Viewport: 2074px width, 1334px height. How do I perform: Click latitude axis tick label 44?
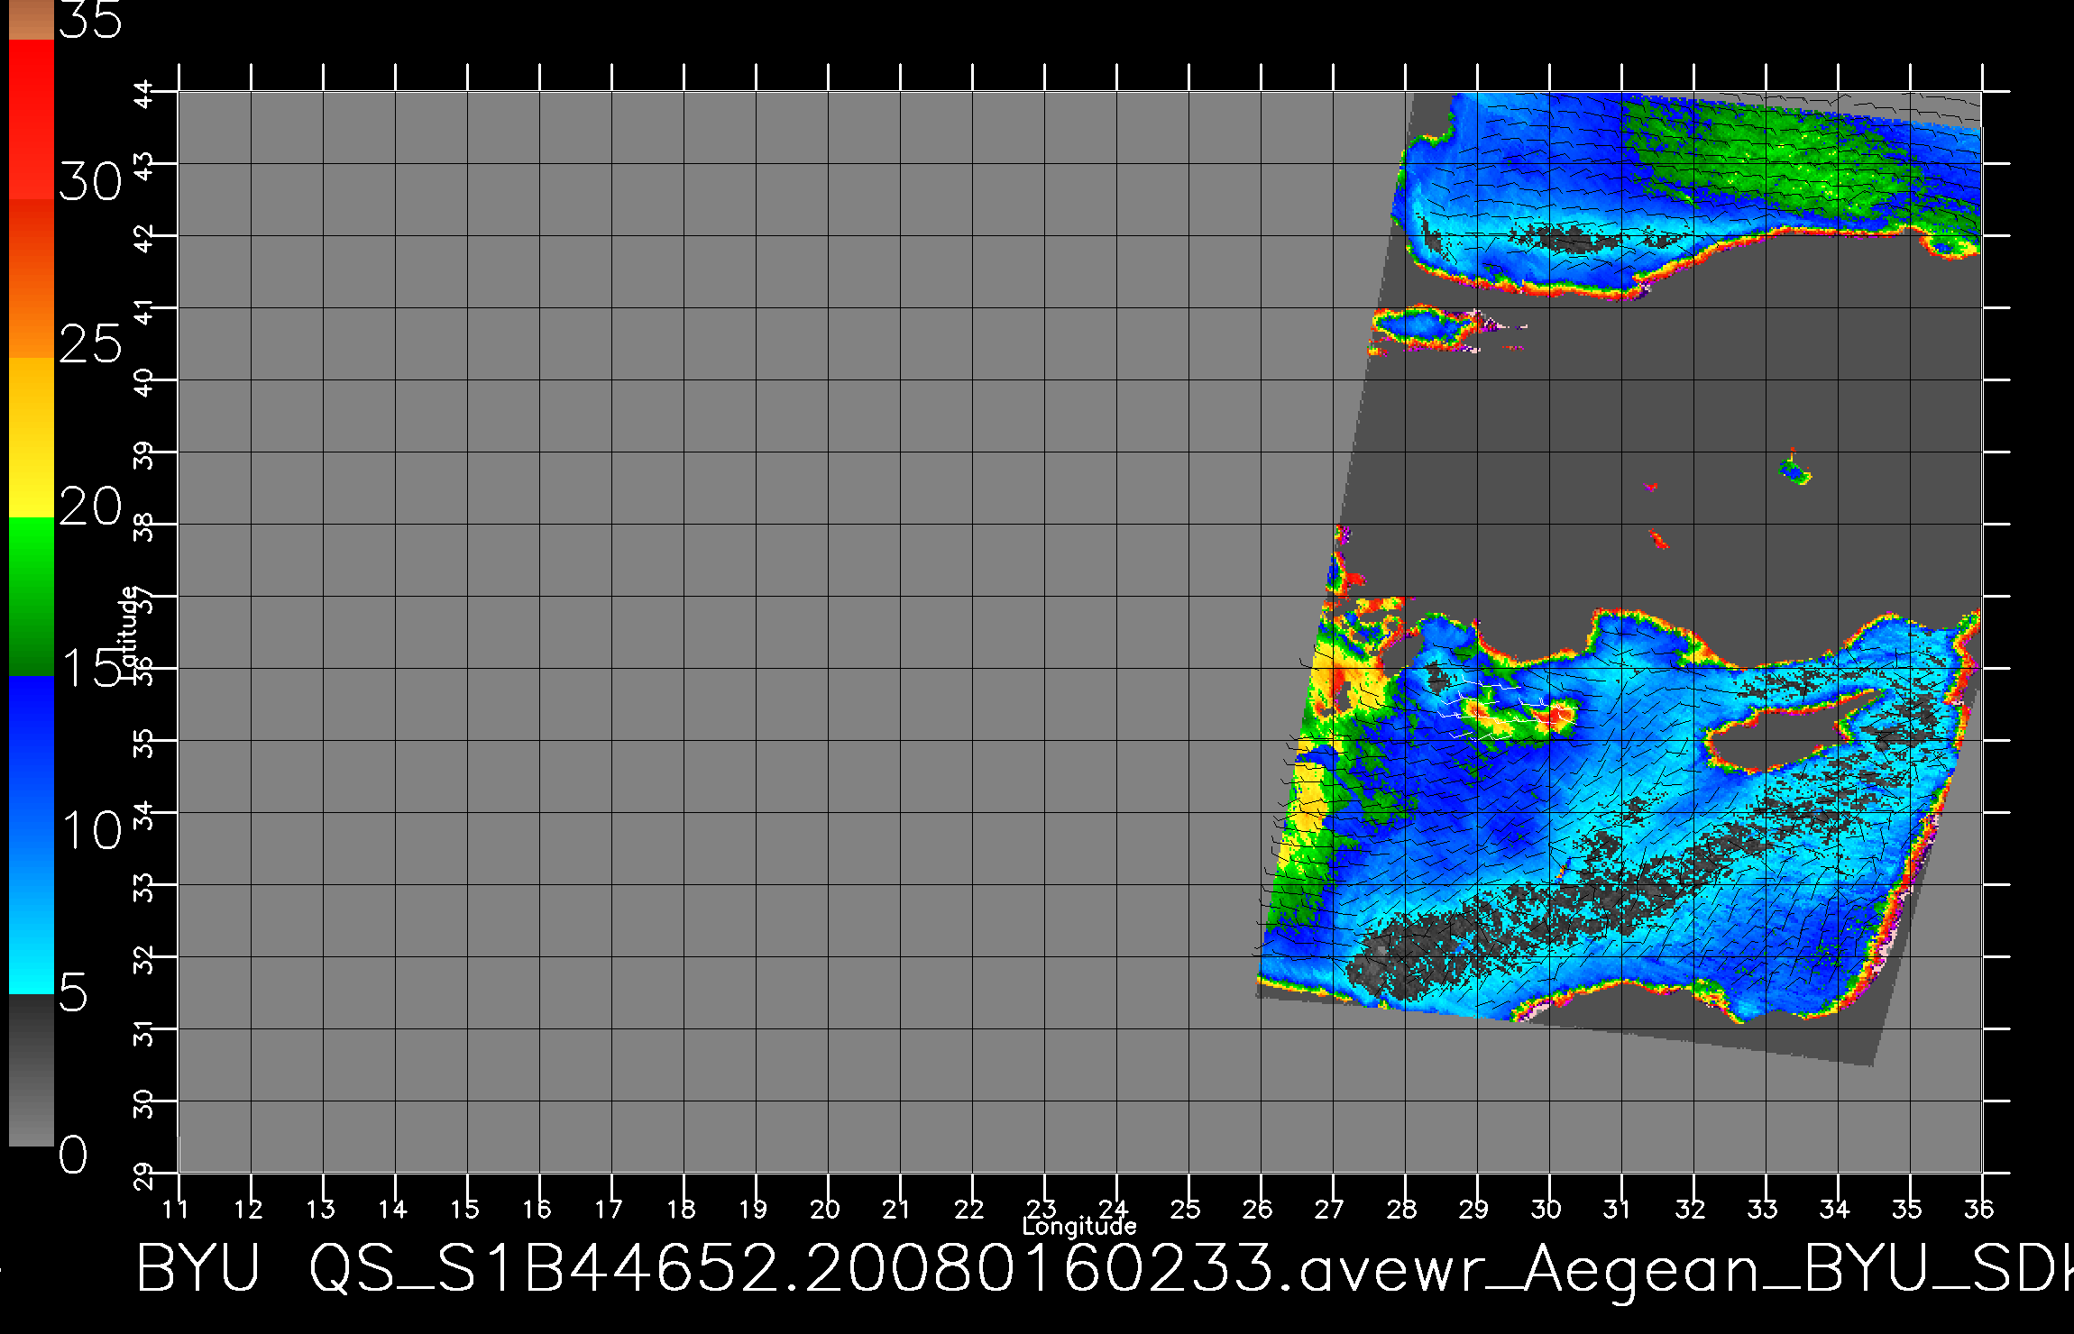click(x=143, y=93)
